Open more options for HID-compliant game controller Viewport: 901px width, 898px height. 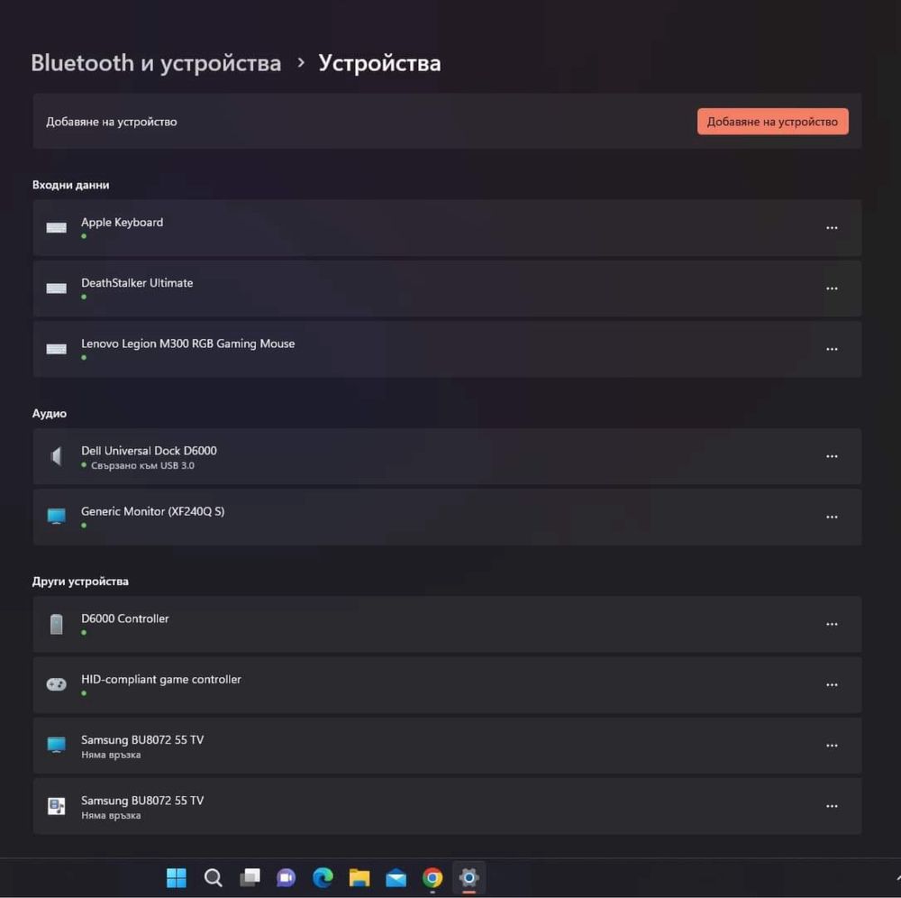832,685
